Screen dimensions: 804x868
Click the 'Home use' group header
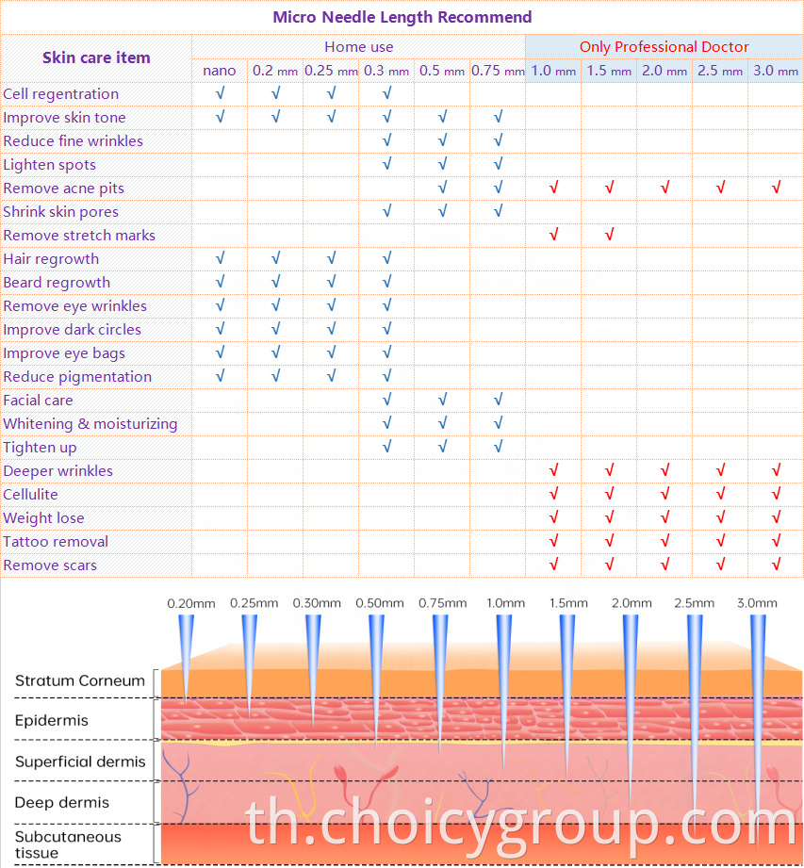359,47
